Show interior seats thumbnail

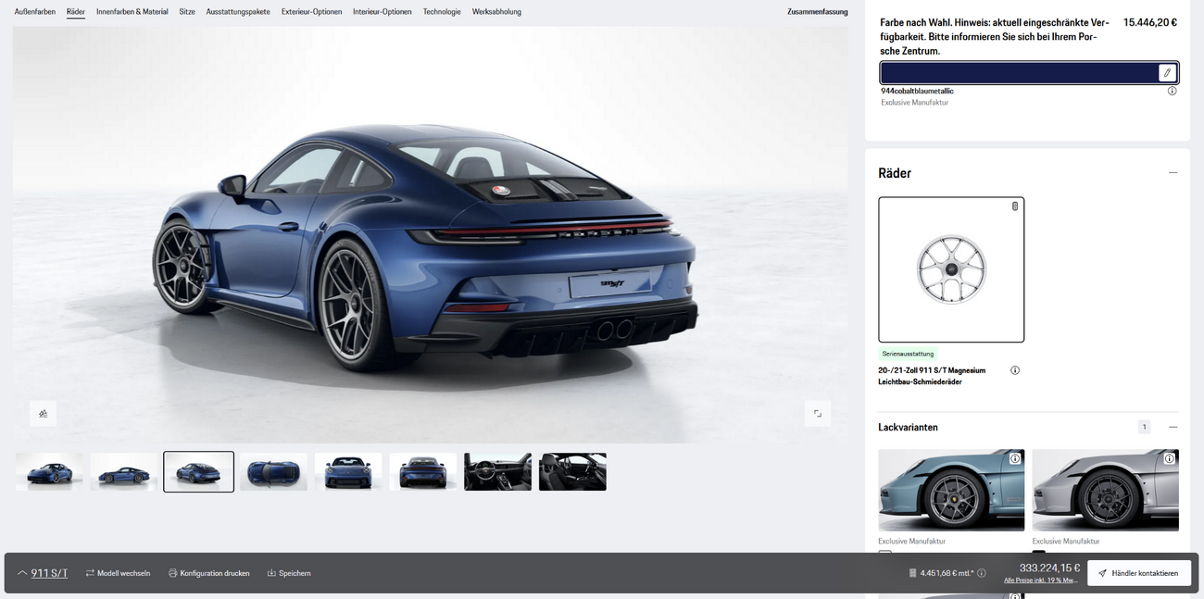573,472
